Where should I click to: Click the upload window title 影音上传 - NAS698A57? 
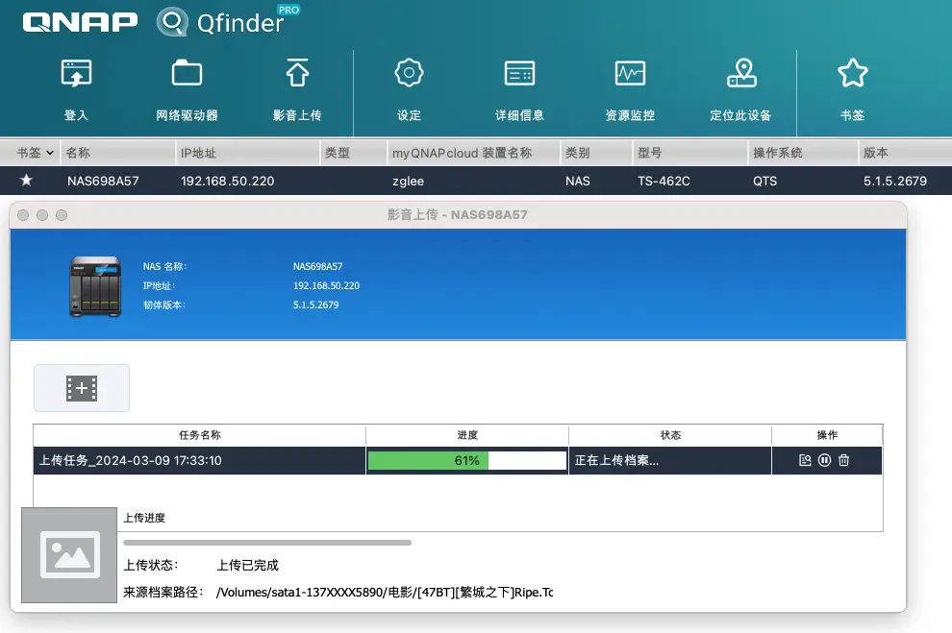click(x=457, y=214)
